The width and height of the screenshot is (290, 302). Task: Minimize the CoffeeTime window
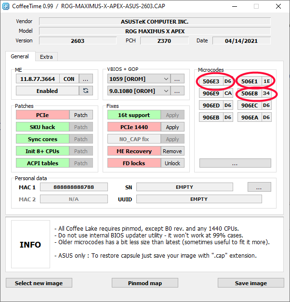coord(235,6)
